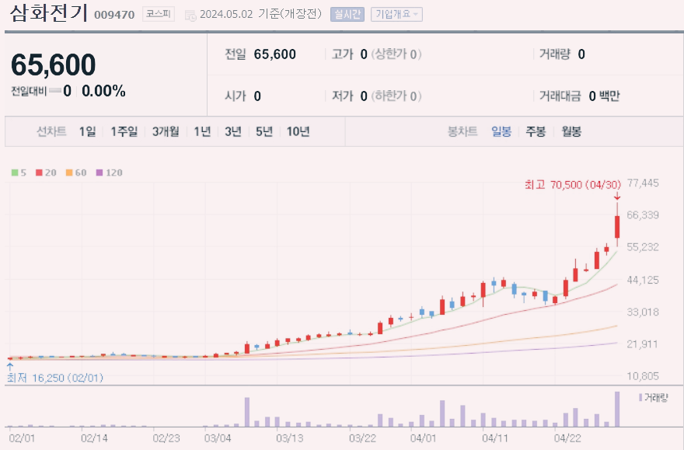Select the 1주일 line chart tab

[124, 131]
